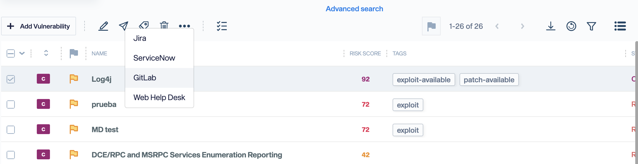Select ServiceNow from the dropdown menu
This screenshot has height=164, width=638.
[x=159, y=58]
